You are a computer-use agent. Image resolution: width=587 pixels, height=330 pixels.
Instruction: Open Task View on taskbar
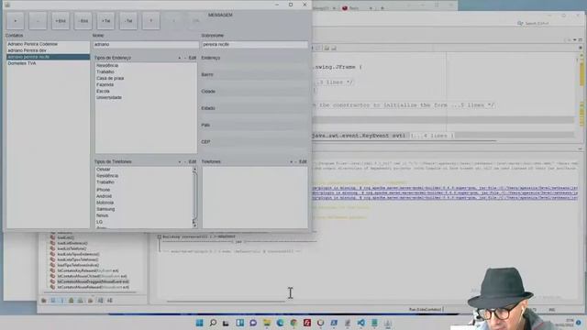coord(226,323)
